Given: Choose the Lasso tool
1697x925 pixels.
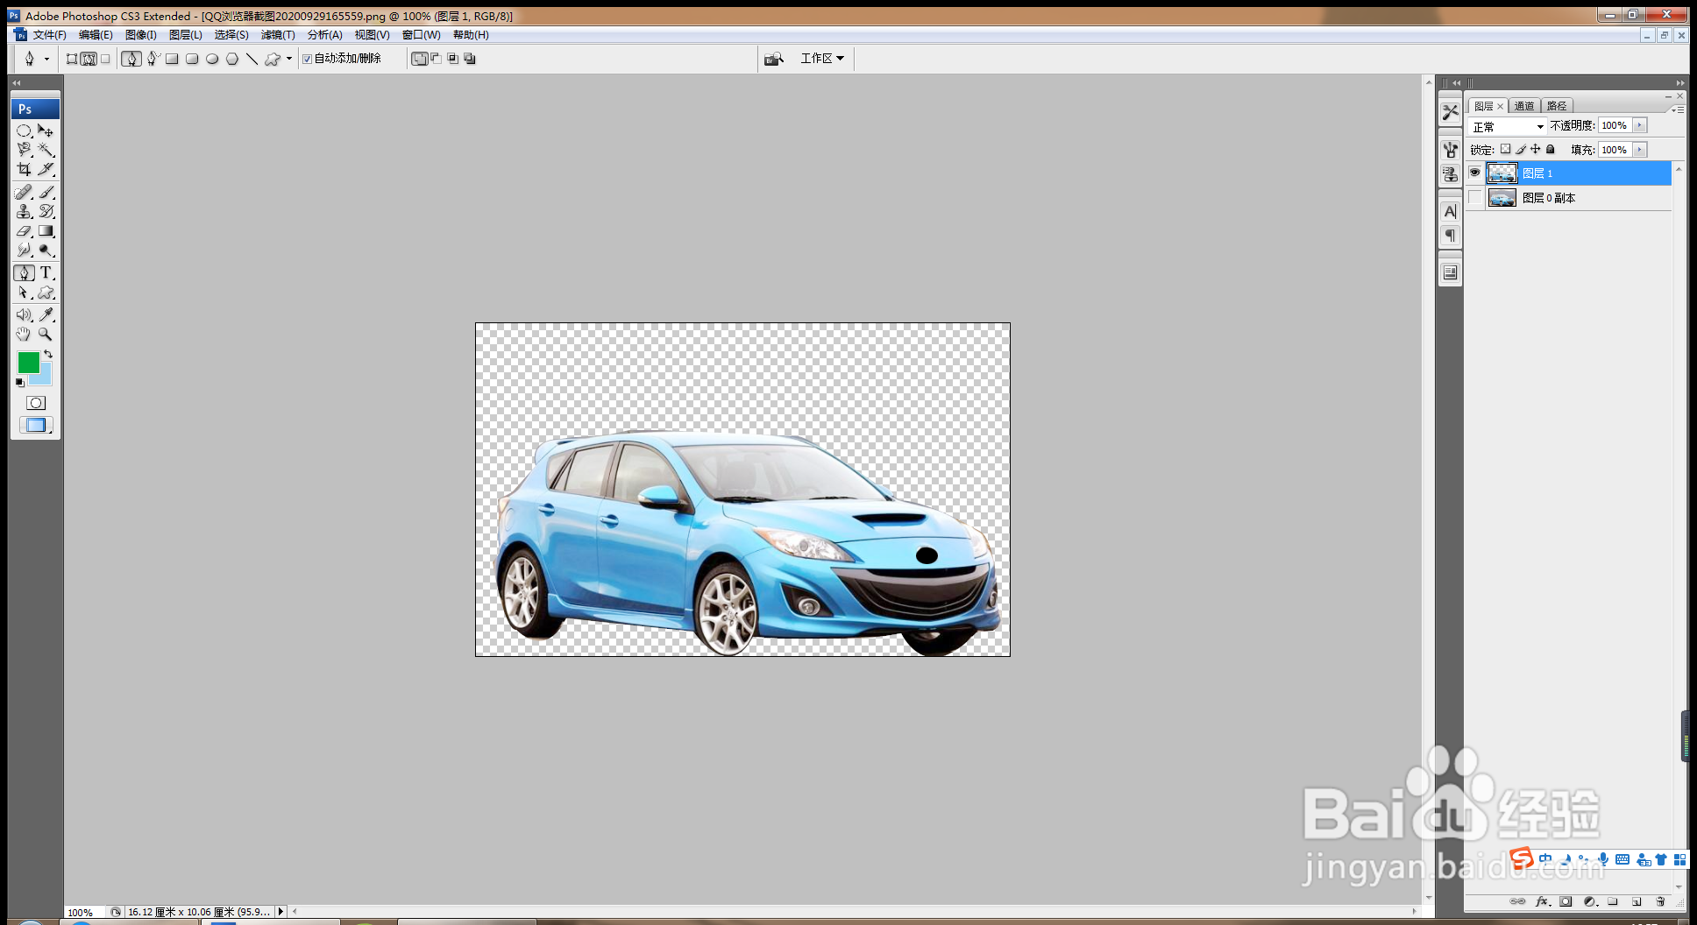Looking at the screenshot, I should click(x=24, y=150).
